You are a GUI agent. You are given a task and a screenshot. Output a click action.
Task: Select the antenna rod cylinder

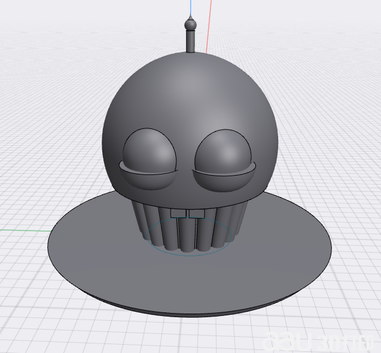point(190,41)
